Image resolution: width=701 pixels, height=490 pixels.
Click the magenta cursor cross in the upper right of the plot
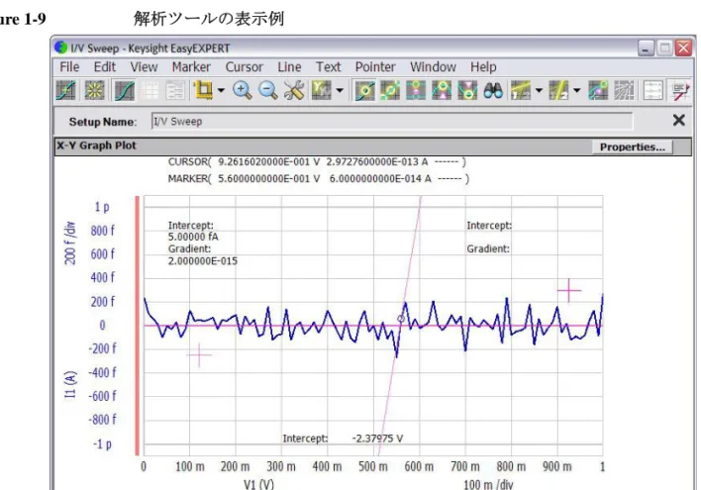coord(569,290)
